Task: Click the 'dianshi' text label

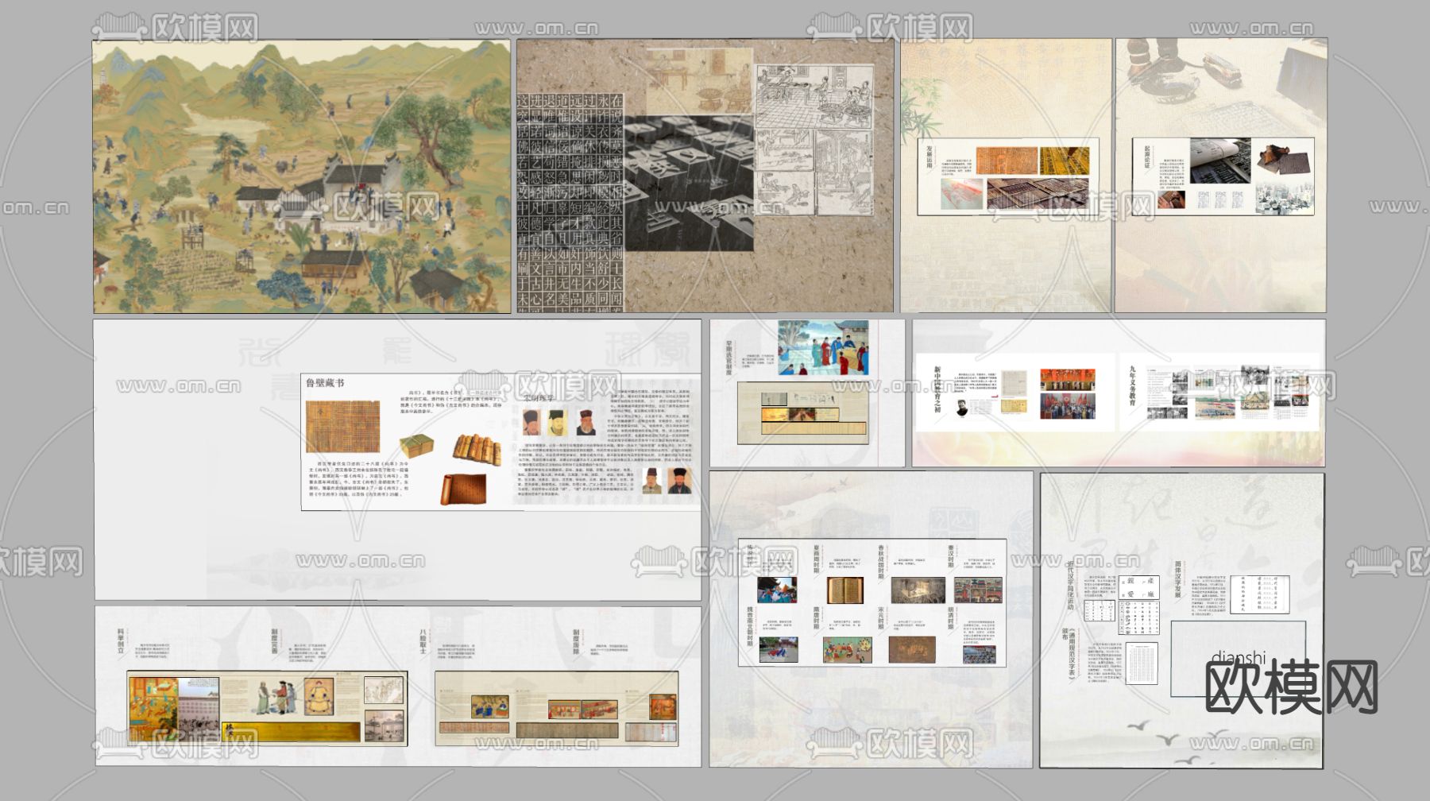Action: pos(1238,659)
